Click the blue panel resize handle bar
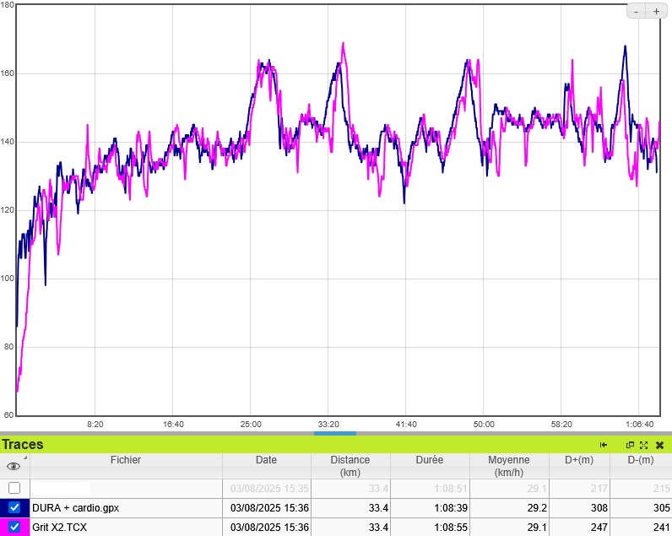 coord(334,433)
